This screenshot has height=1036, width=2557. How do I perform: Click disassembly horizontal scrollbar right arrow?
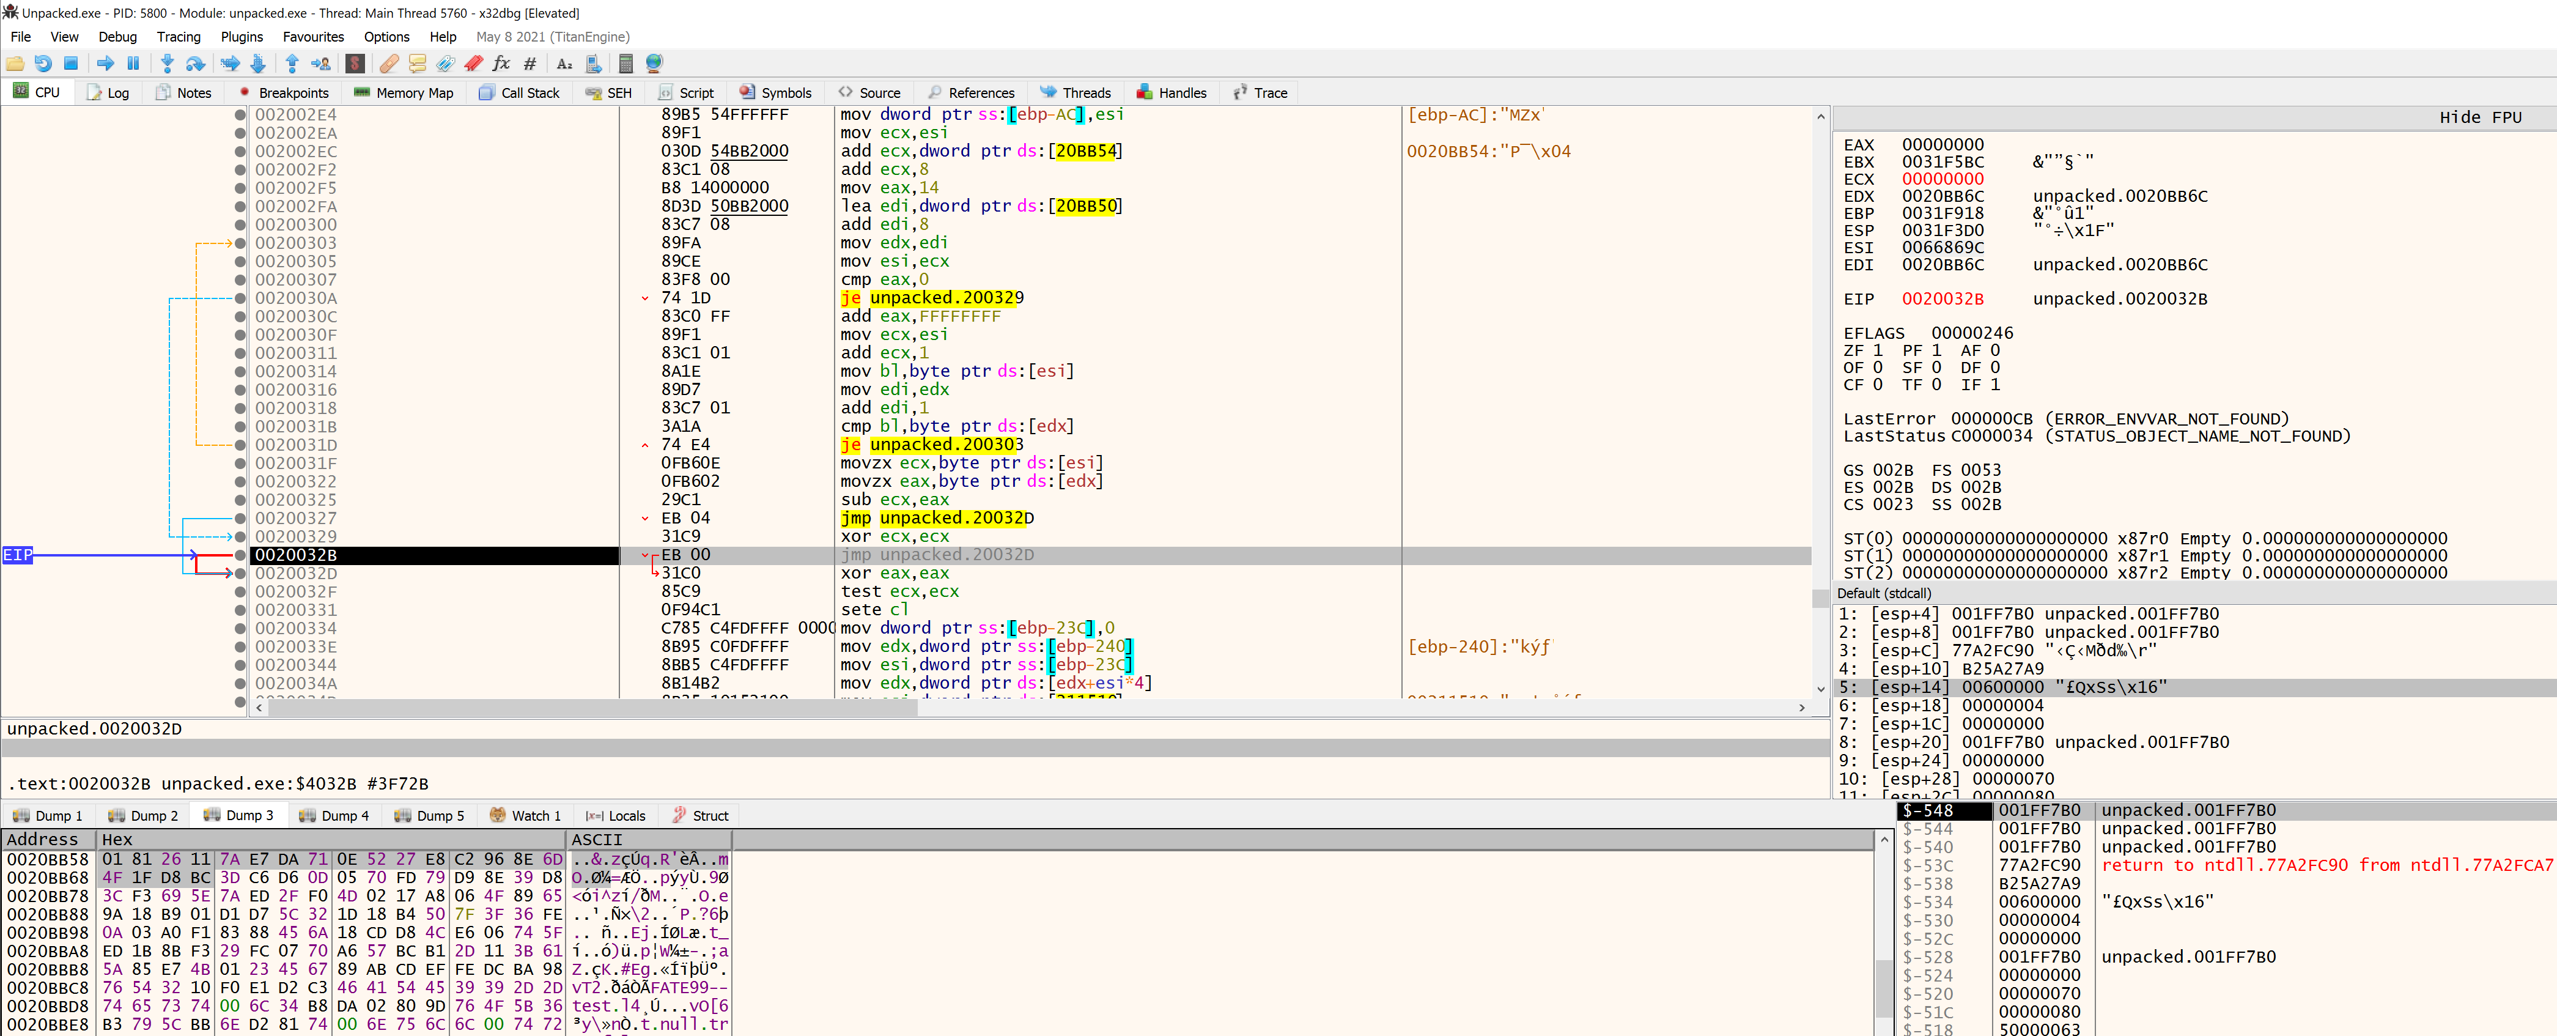pos(1802,707)
